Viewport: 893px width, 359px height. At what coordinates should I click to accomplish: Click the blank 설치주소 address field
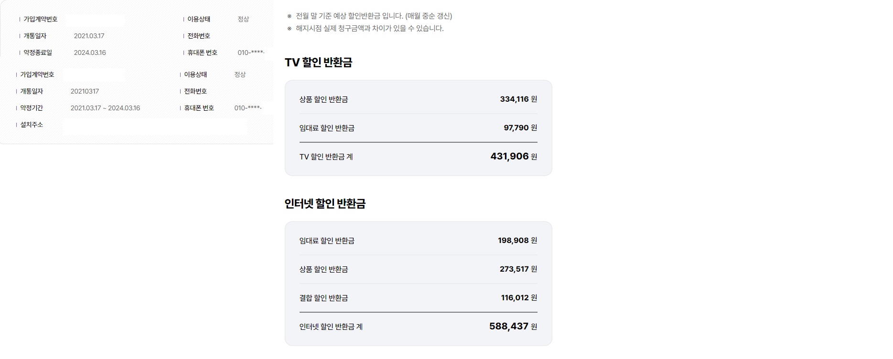155,127
